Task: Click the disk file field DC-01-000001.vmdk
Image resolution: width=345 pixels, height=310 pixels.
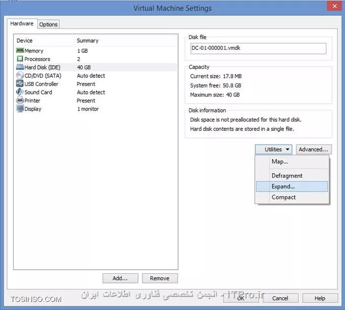Action: [258, 48]
